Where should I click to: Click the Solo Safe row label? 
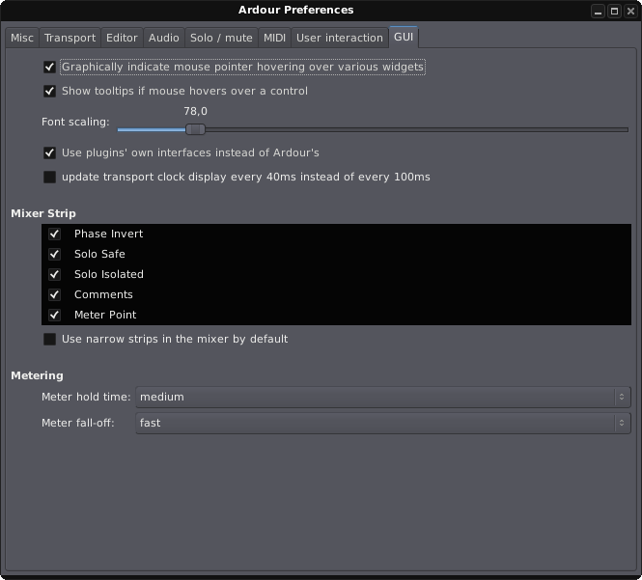pyautogui.click(x=99, y=254)
